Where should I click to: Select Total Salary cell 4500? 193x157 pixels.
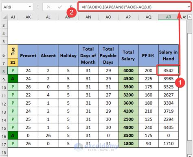pos(128,79)
